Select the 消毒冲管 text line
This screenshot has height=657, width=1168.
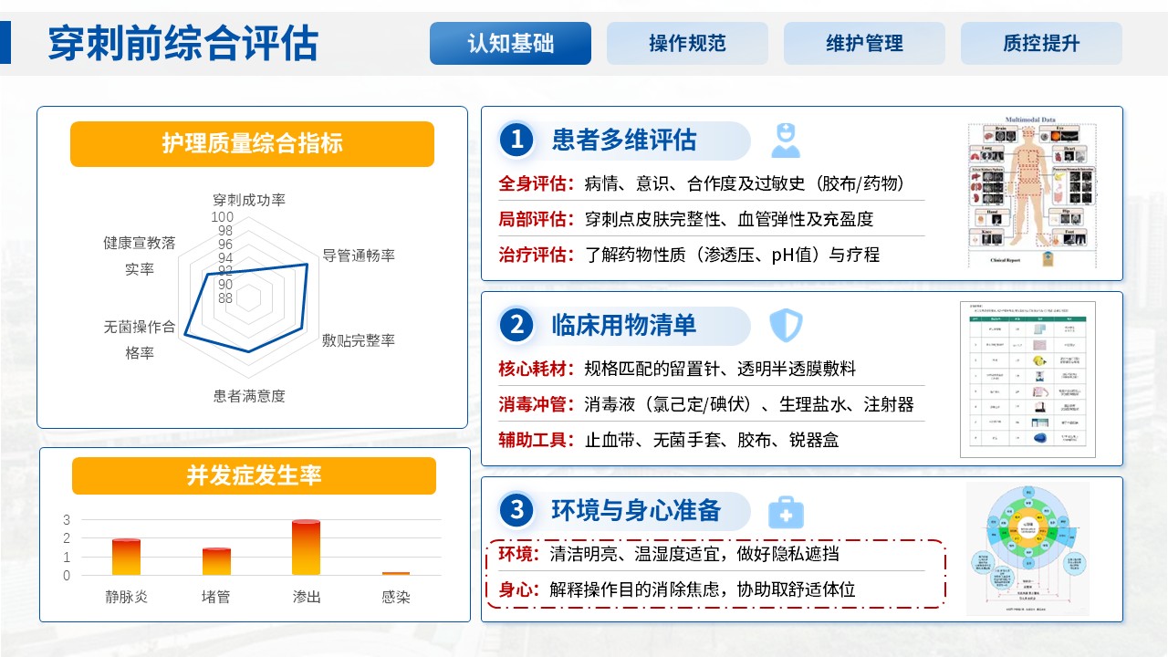[x=705, y=404]
